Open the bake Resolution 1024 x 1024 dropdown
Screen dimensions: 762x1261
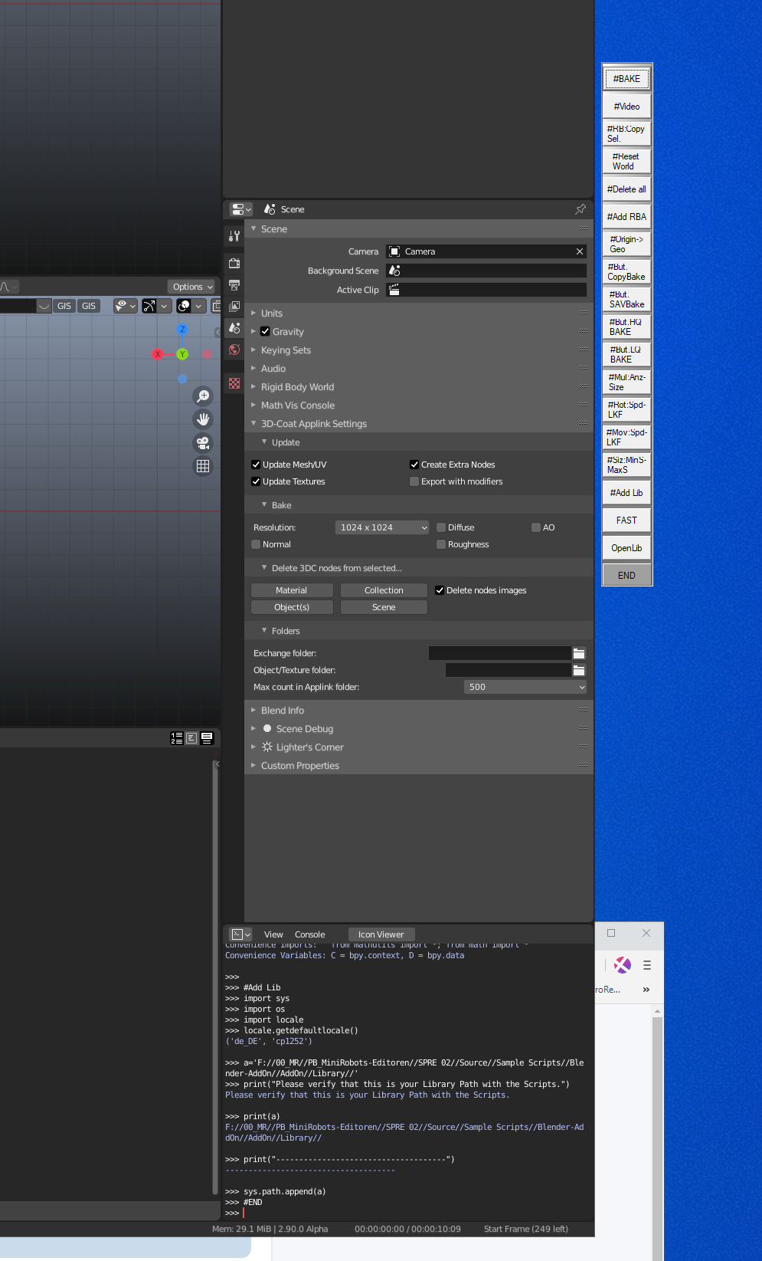[382, 527]
